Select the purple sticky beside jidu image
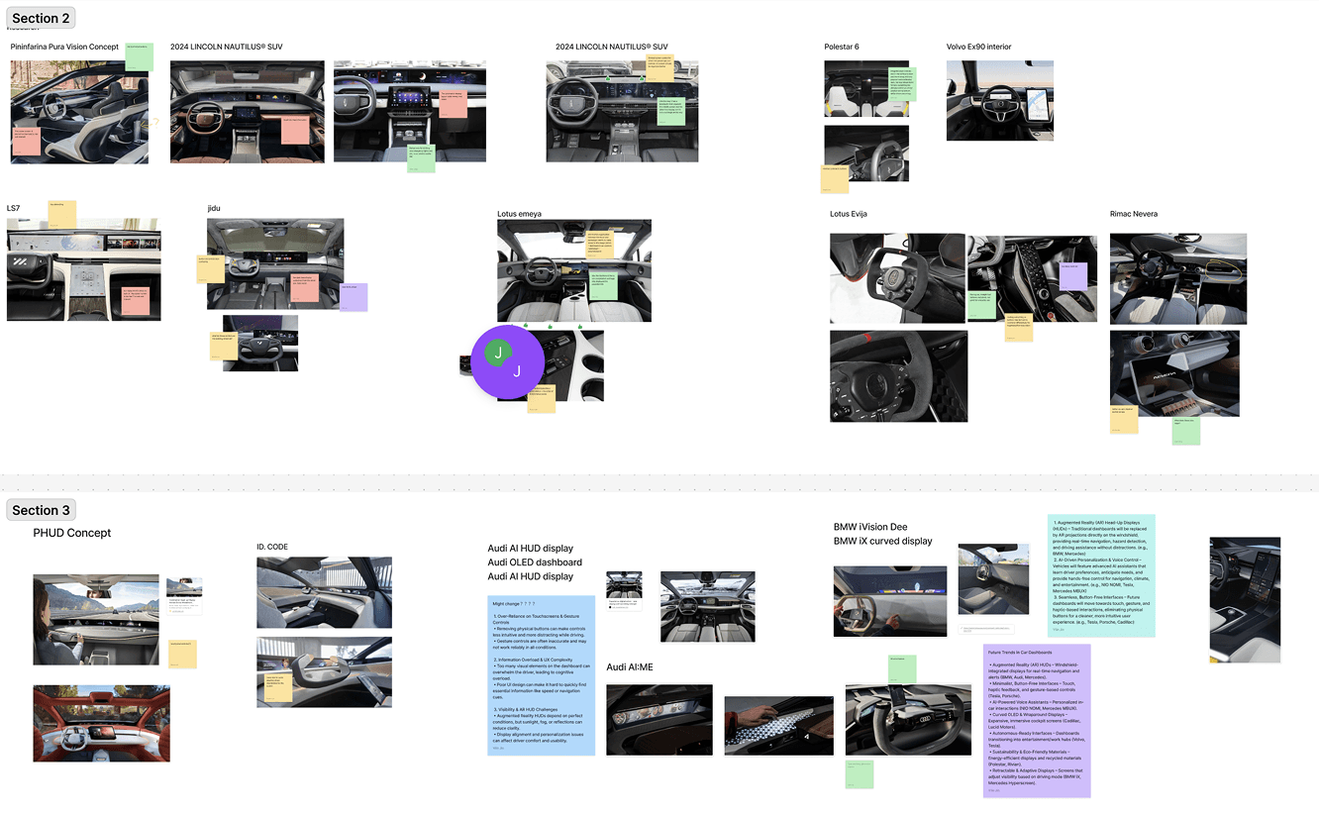 coord(354,297)
